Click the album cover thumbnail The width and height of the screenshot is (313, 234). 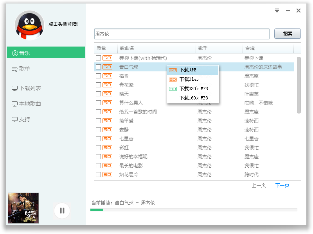pyautogui.click(x=23, y=208)
